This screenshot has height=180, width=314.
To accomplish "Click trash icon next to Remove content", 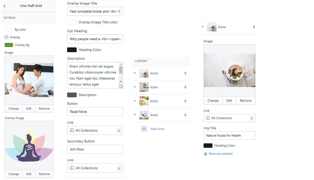I will click(x=205, y=154).
